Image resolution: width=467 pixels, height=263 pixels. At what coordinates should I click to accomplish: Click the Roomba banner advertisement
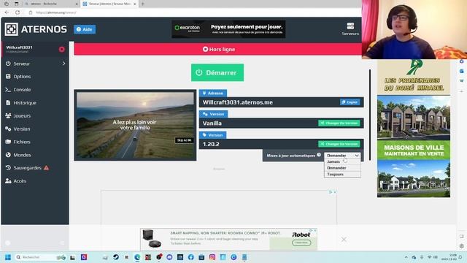click(228, 239)
